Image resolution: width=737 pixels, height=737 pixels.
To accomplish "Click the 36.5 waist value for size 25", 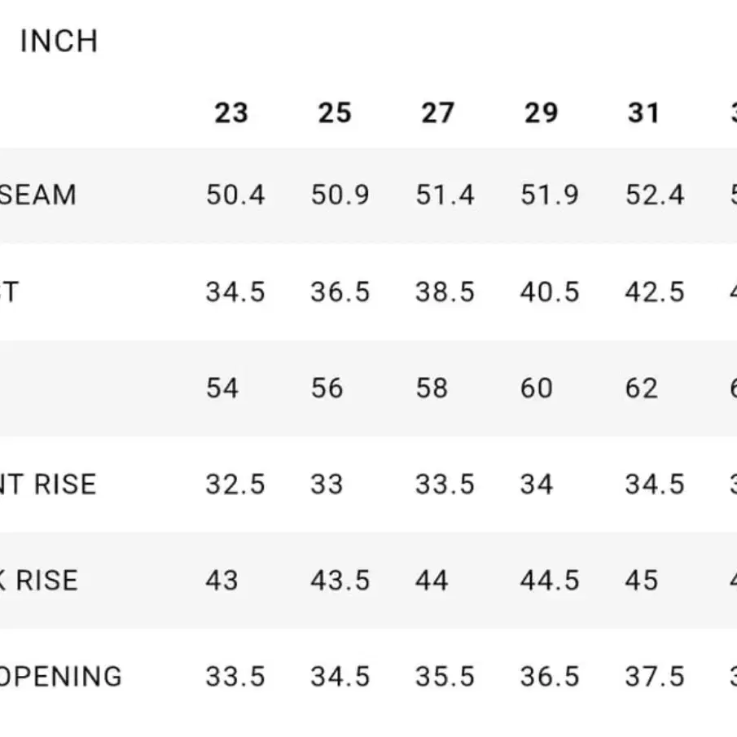I will 340,292.
